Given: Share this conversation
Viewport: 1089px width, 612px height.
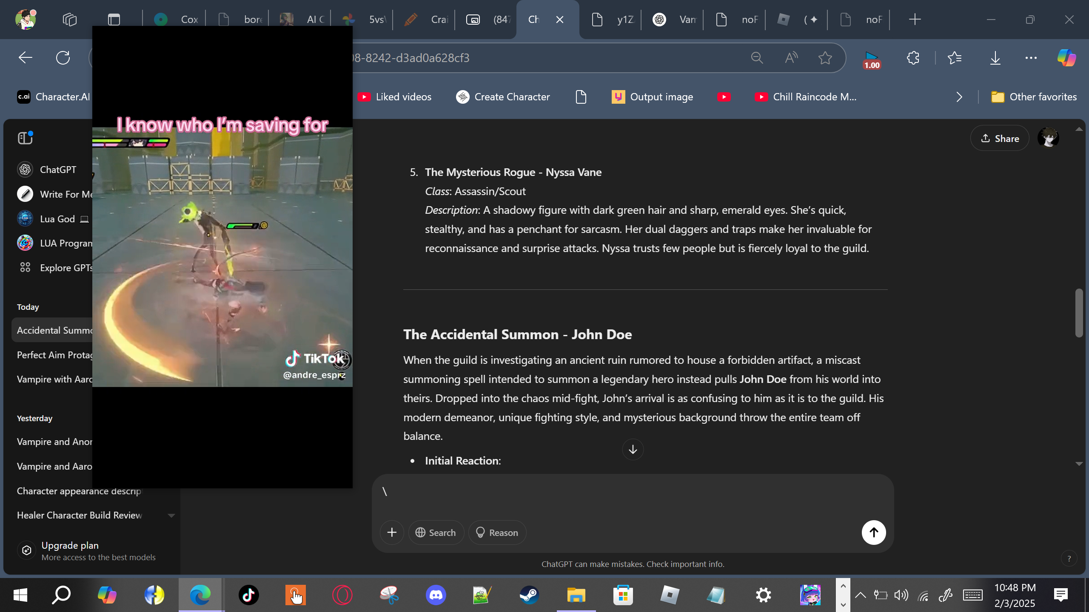Looking at the screenshot, I should tap(1000, 138).
